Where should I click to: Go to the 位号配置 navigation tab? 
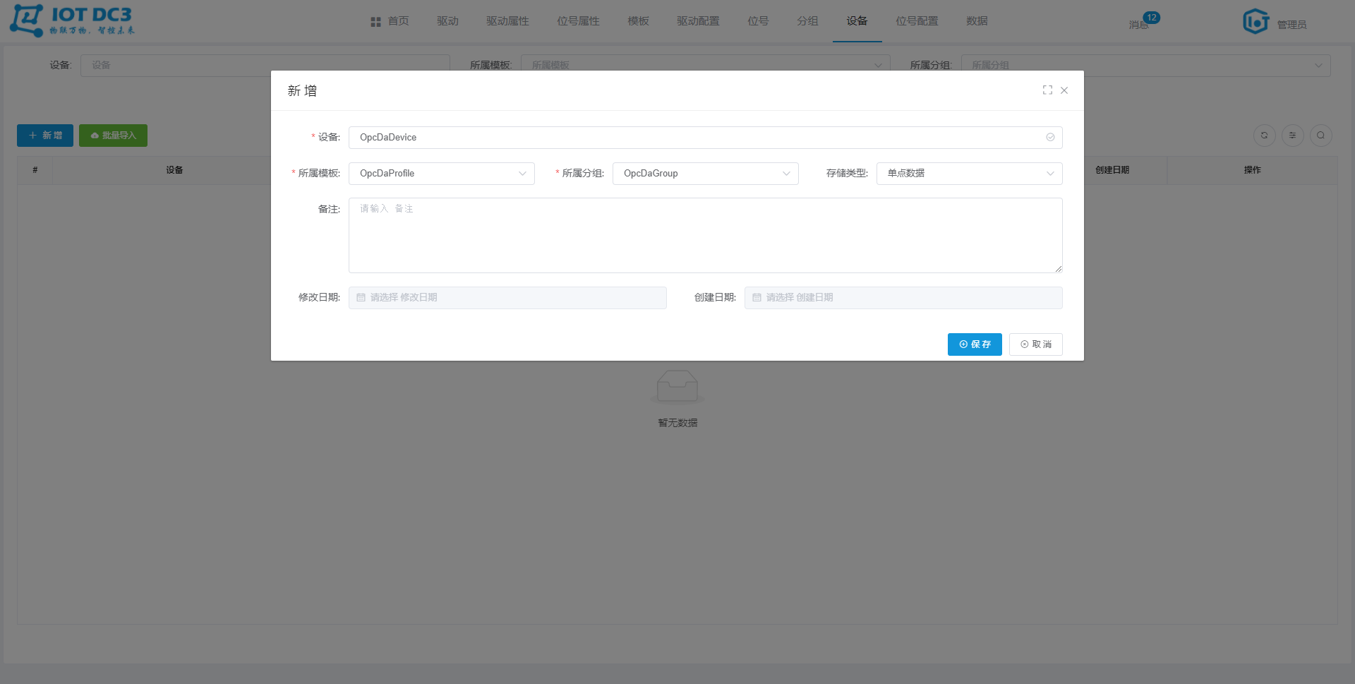click(917, 21)
